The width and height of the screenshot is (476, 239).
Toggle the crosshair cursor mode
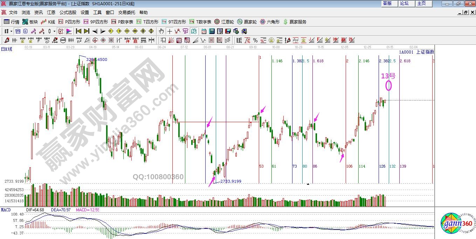[170, 31]
